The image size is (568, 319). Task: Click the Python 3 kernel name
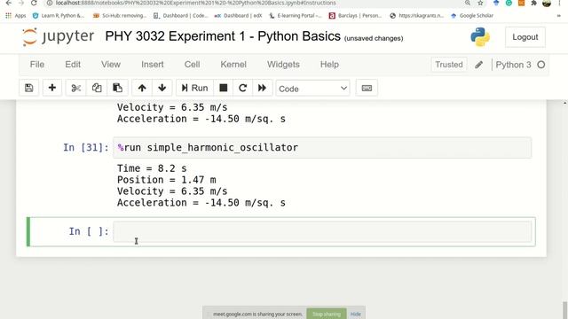[x=513, y=65]
